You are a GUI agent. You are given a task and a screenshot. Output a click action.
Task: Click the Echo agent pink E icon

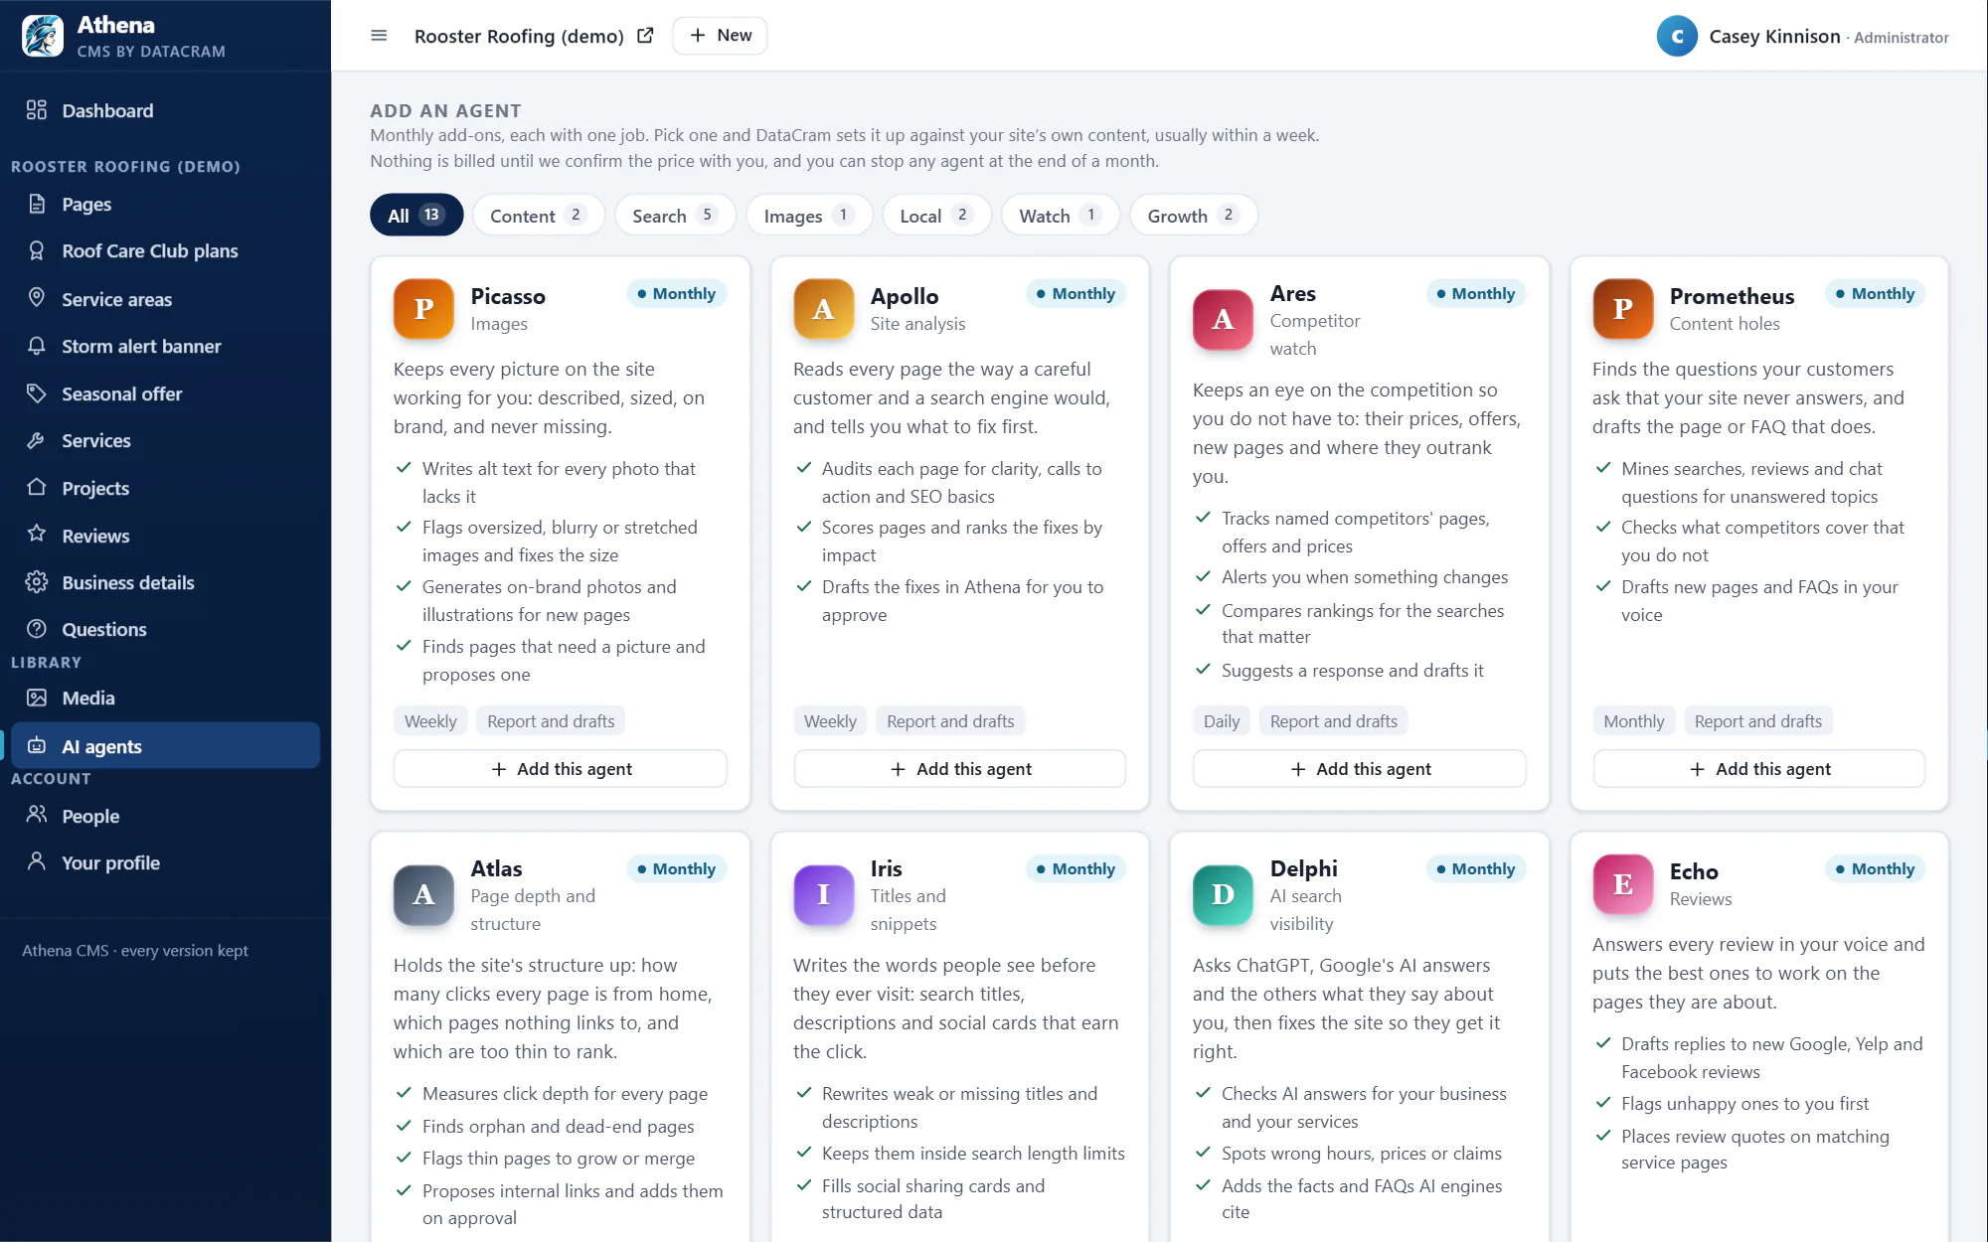(x=1622, y=883)
